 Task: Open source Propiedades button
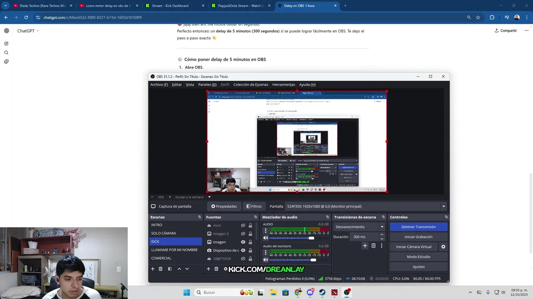[x=224, y=206]
